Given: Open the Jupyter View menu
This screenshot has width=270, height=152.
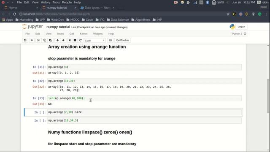Looking at the screenshot, I should (x=49, y=34).
